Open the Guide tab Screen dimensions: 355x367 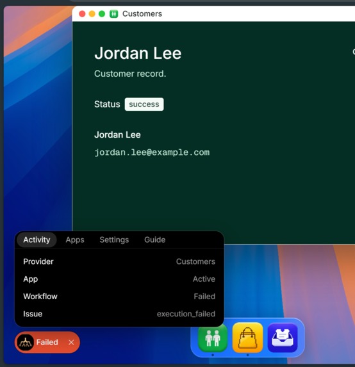point(155,240)
